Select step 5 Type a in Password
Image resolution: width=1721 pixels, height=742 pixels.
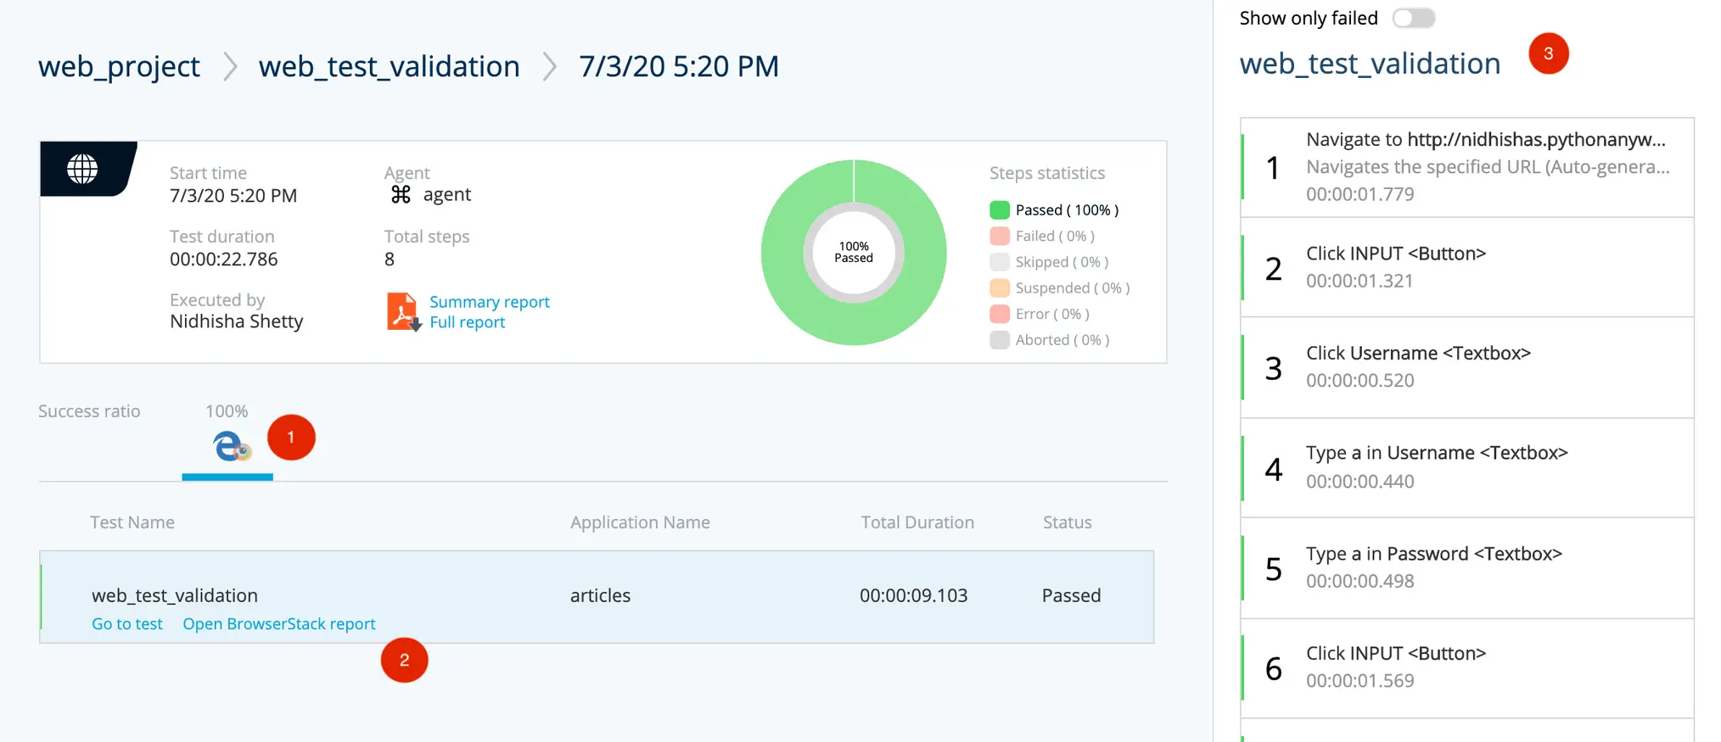[x=1466, y=567]
